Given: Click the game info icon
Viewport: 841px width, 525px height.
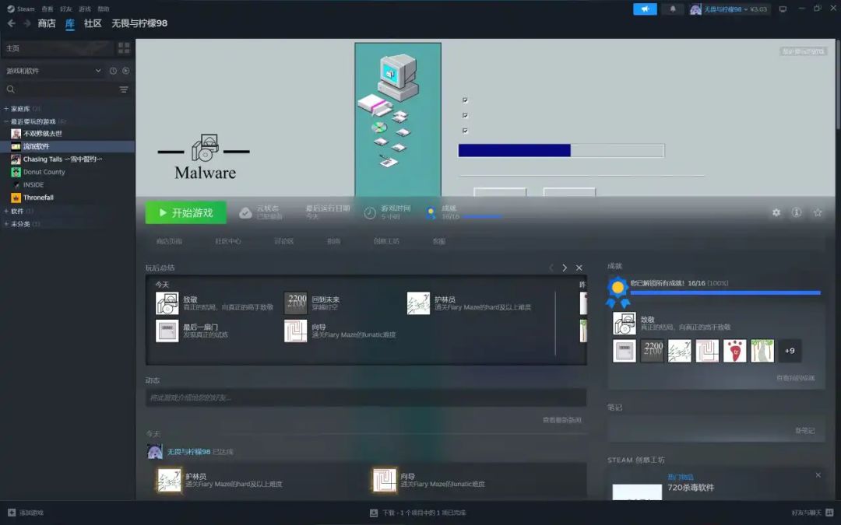Looking at the screenshot, I should tap(797, 212).
